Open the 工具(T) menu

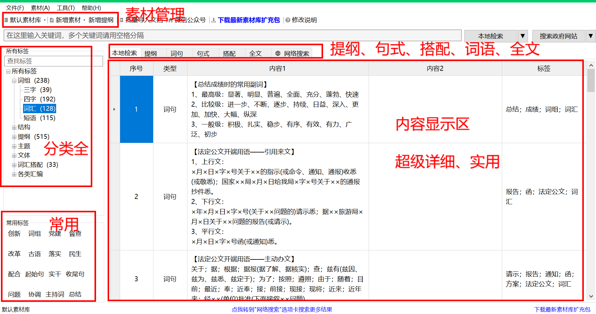pyautogui.click(x=66, y=8)
